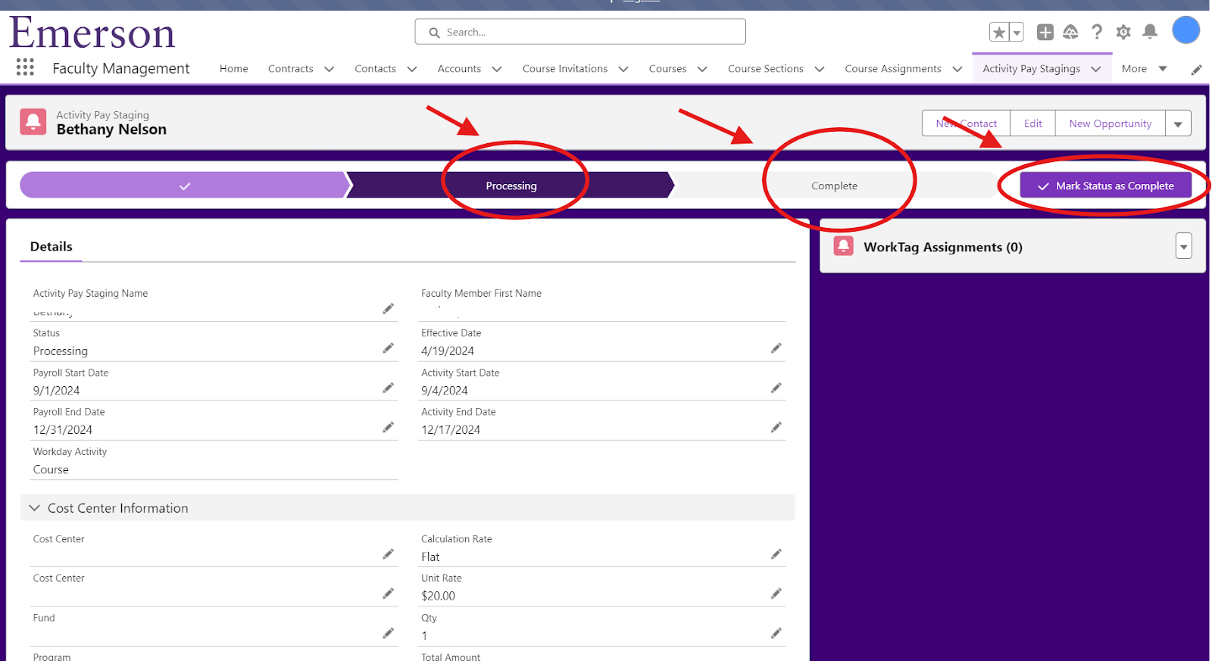Click the Emerson logo
The width and height of the screenshot is (1212, 661).
pos(92,33)
